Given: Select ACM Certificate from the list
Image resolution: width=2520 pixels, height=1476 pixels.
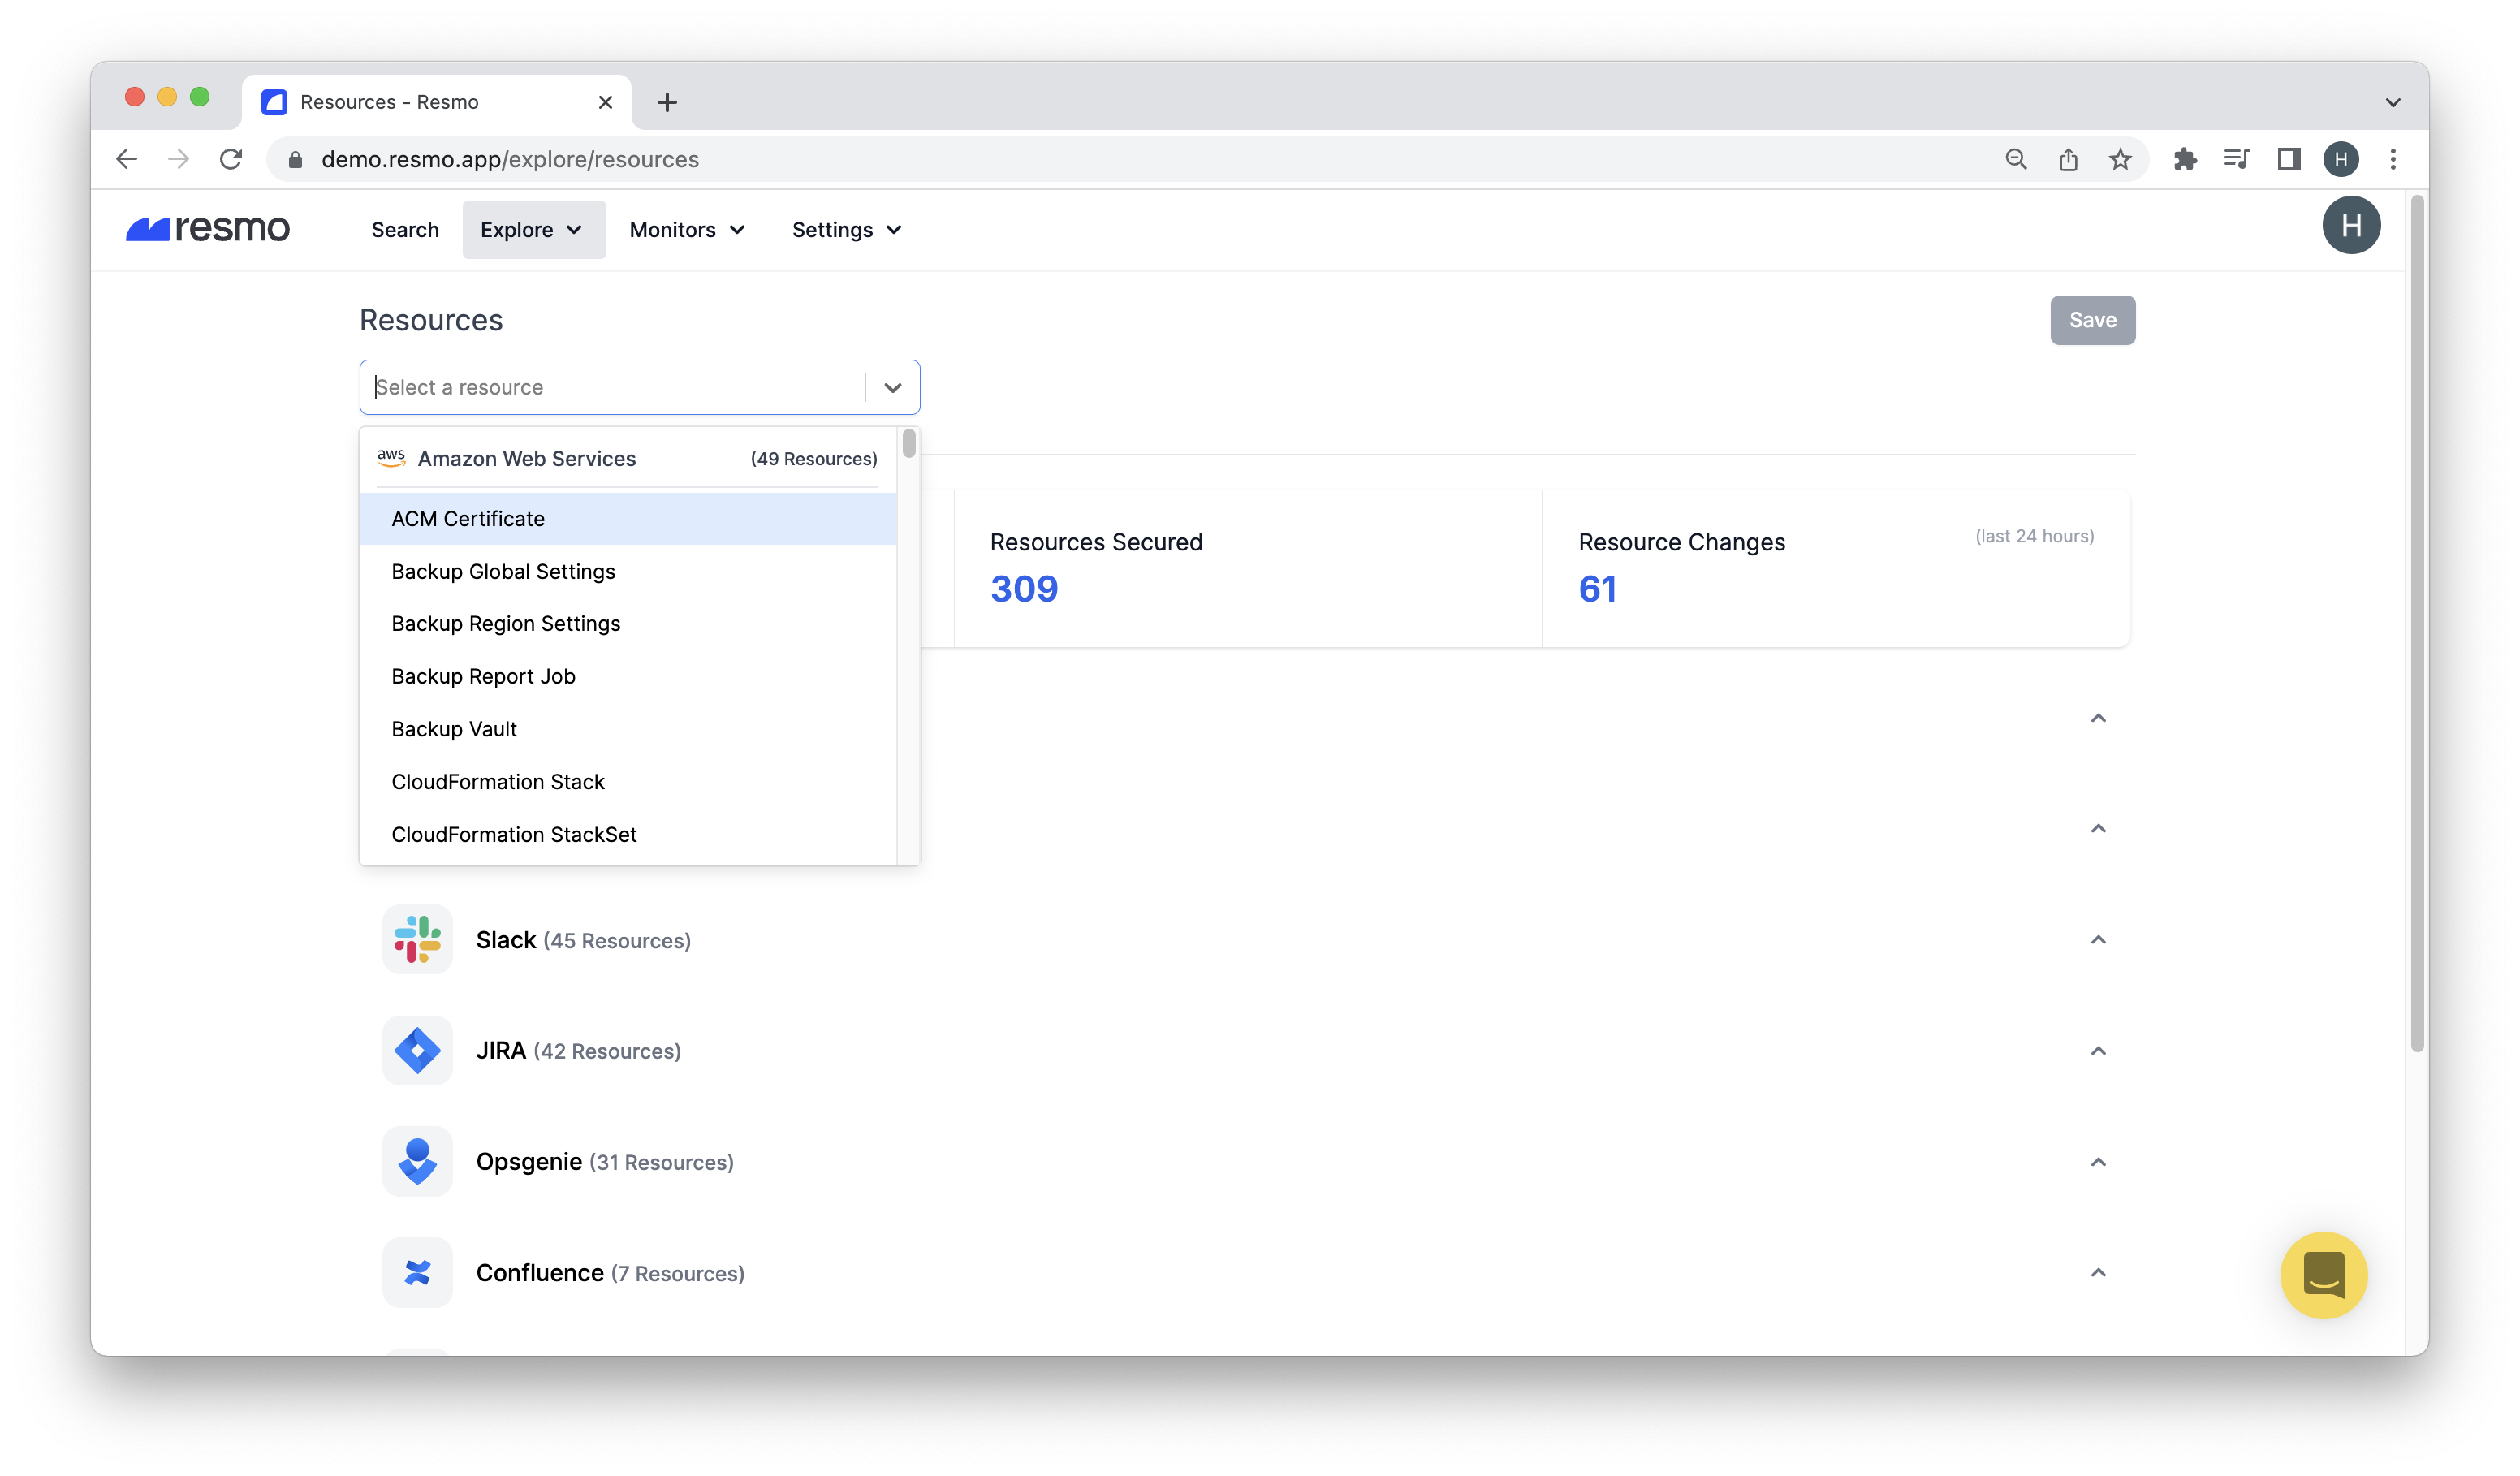Looking at the screenshot, I should (x=627, y=518).
